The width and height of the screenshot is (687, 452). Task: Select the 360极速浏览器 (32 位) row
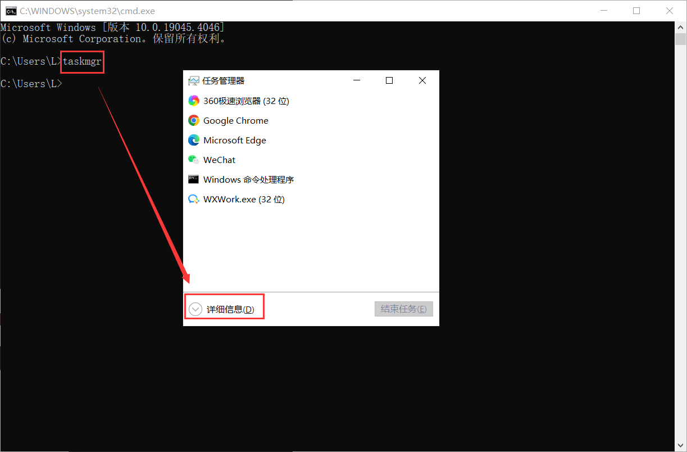[311, 101]
